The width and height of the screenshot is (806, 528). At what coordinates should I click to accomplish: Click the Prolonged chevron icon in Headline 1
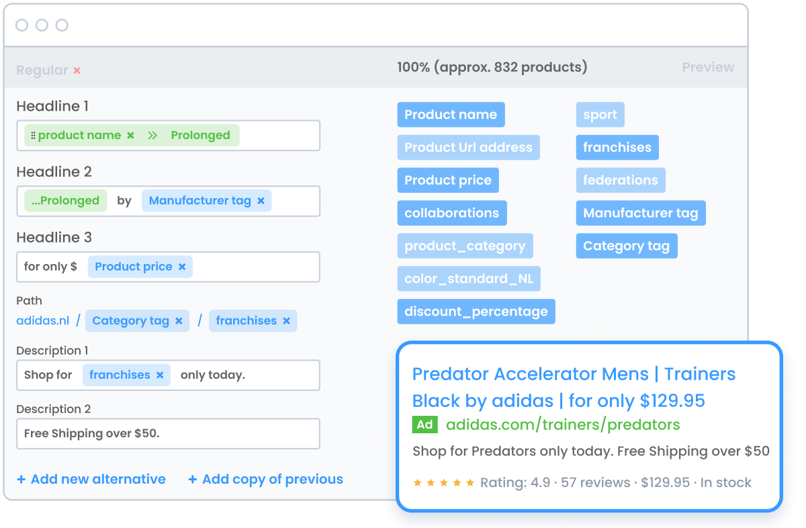tap(153, 135)
